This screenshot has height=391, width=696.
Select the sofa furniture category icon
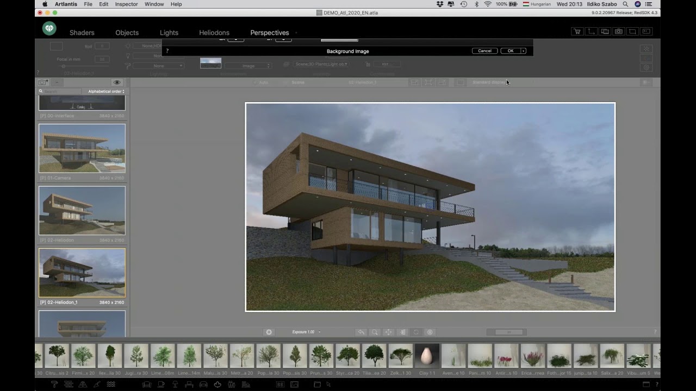pos(147,384)
